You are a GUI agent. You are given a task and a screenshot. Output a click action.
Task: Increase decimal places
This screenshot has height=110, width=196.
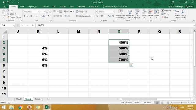(109, 16)
